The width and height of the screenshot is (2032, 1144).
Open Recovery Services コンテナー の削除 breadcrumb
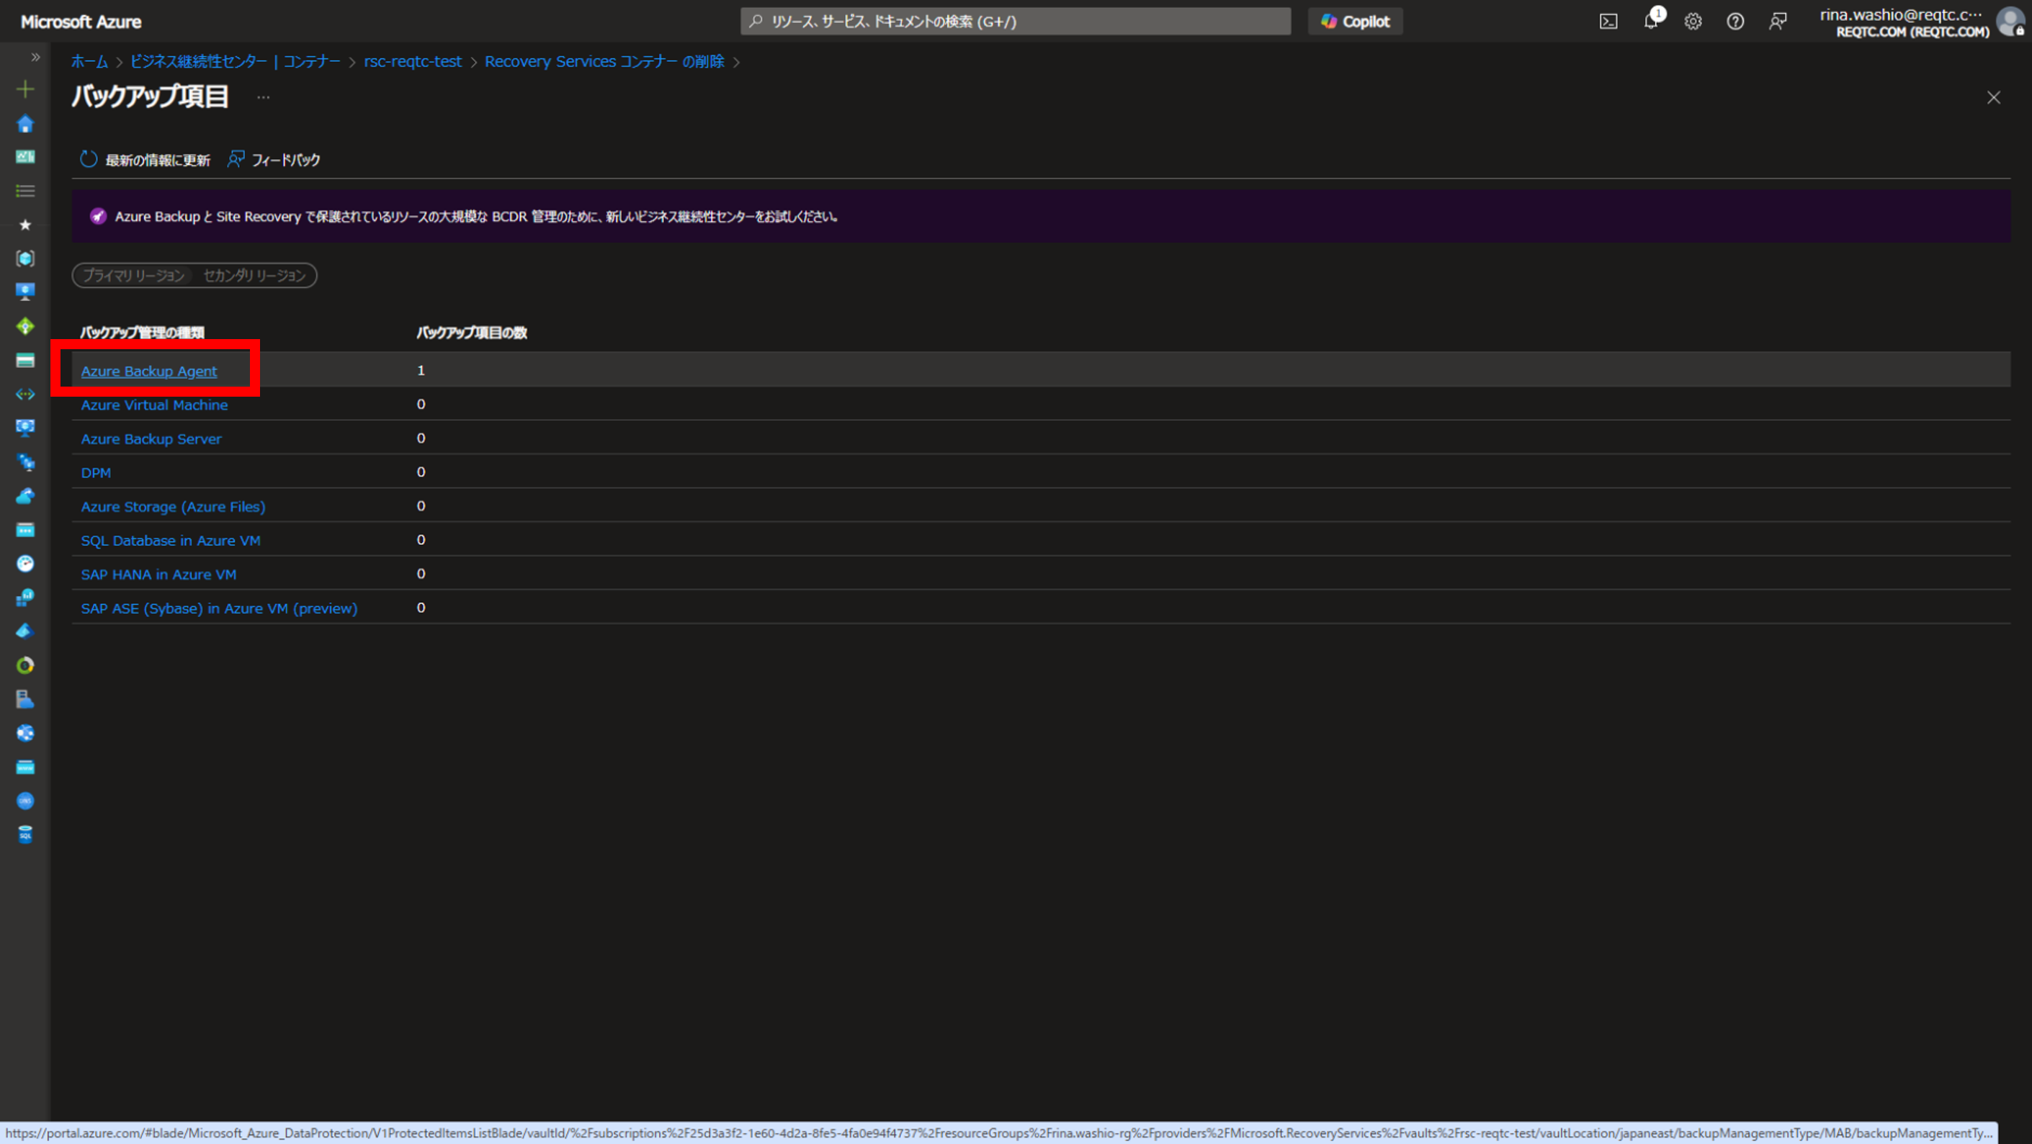(604, 61)
